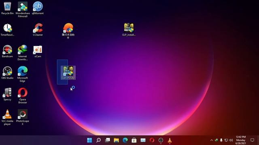
Task: Open Microsoft Edge from the taskbar
Action: pyautogui.click(x=125, y=140)
